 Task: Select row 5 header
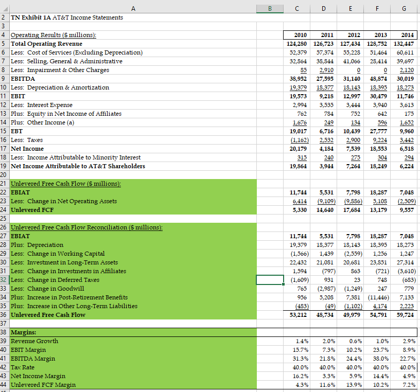point(5,44)
